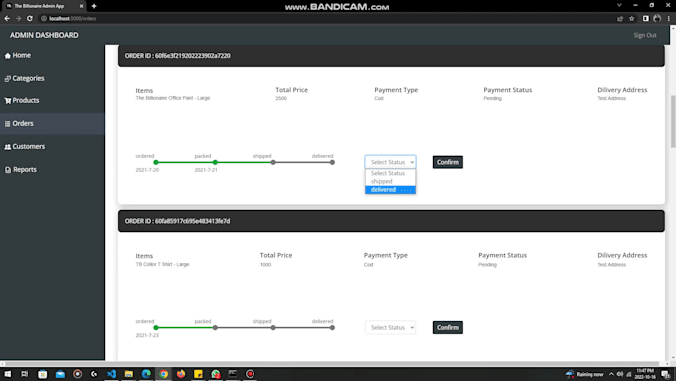The image size is (676, 381).
Task: Open Microsoft Store from taskbar
Action: 42,374
